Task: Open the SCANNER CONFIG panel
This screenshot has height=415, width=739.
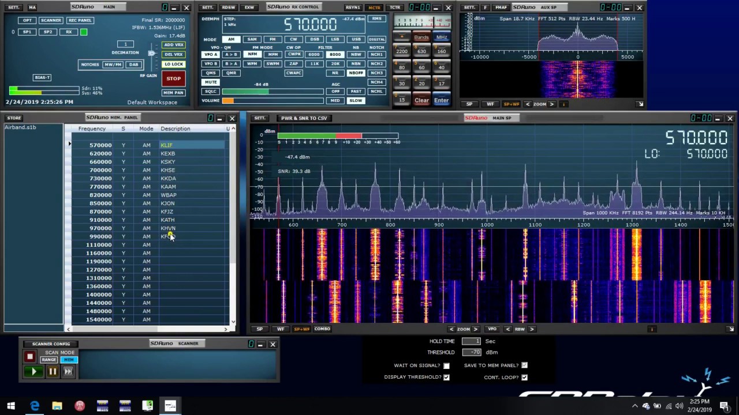Action: point(51,344)
